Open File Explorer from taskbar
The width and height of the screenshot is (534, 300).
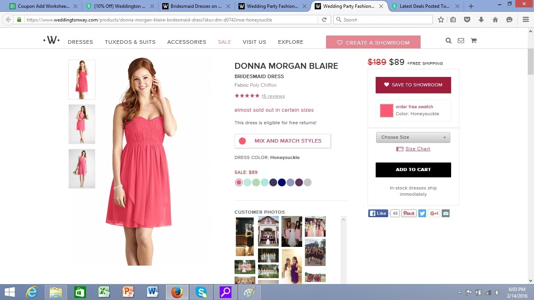click(56, 292)
